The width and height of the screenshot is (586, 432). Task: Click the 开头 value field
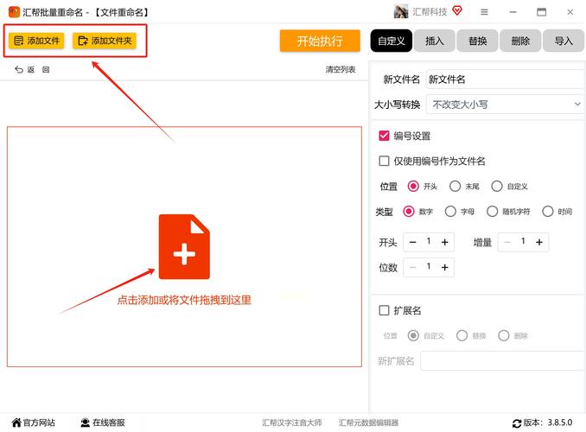[429, 241]
